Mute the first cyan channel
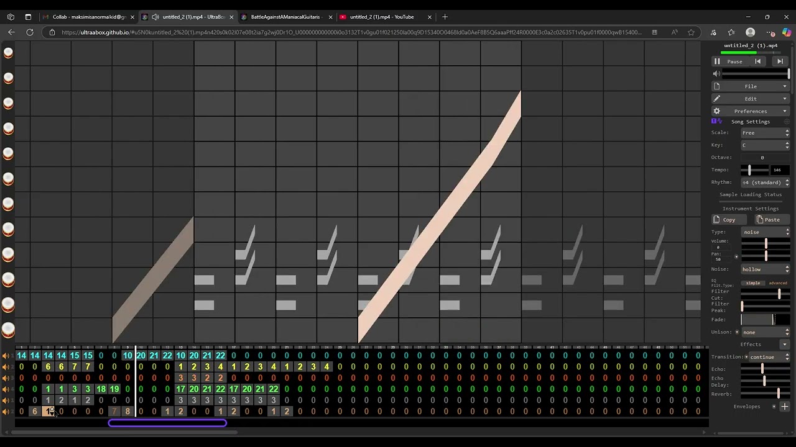Image resolution: width=796 pixels, height=447 pixels. (x=6, y=356)
